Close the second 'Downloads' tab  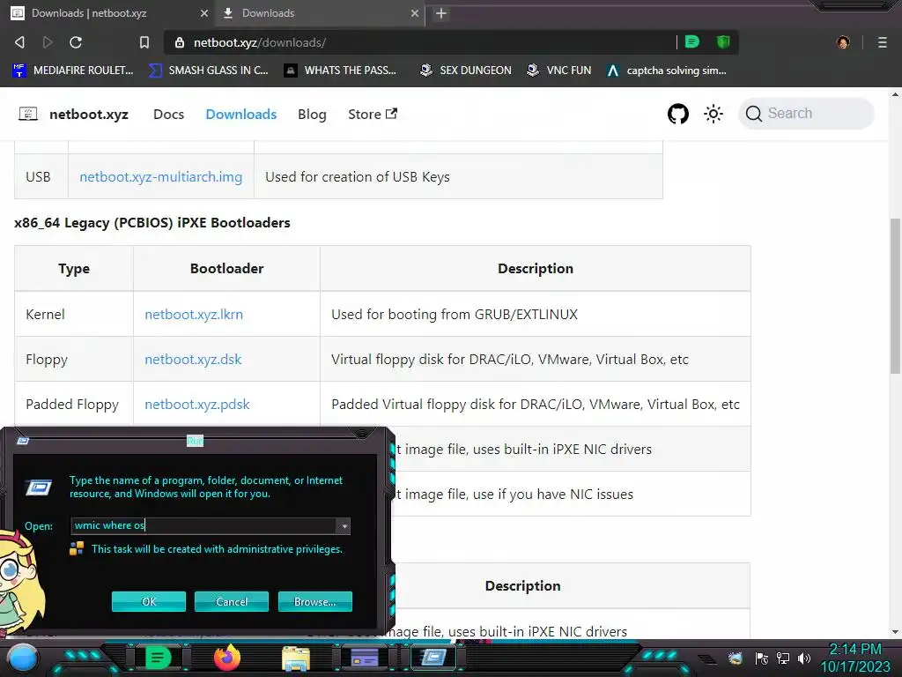click(x=415, y=13)
